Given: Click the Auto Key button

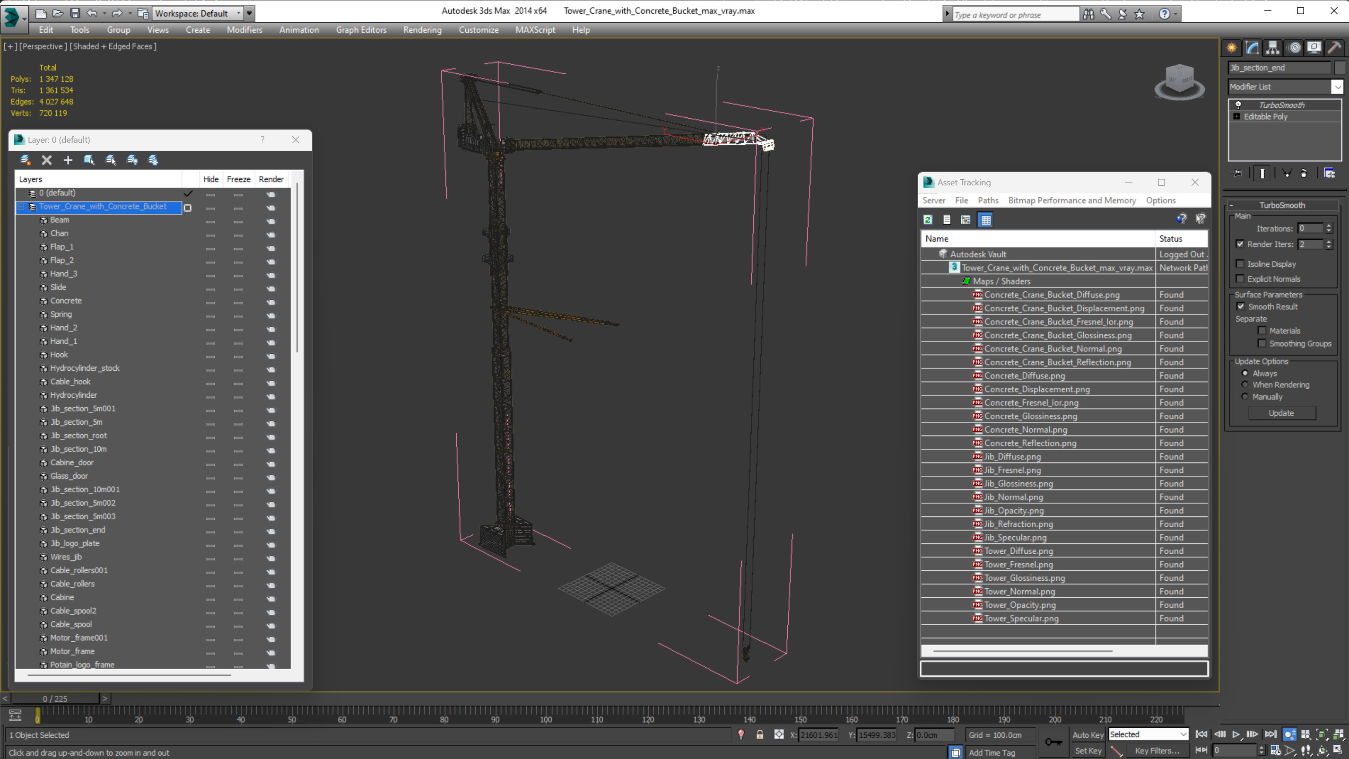Looking at the screenshot, I should 1088,734.
